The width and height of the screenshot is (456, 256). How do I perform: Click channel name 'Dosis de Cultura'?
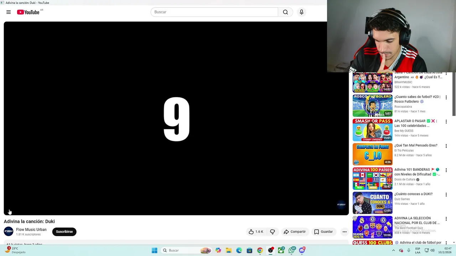click(405, 180)
